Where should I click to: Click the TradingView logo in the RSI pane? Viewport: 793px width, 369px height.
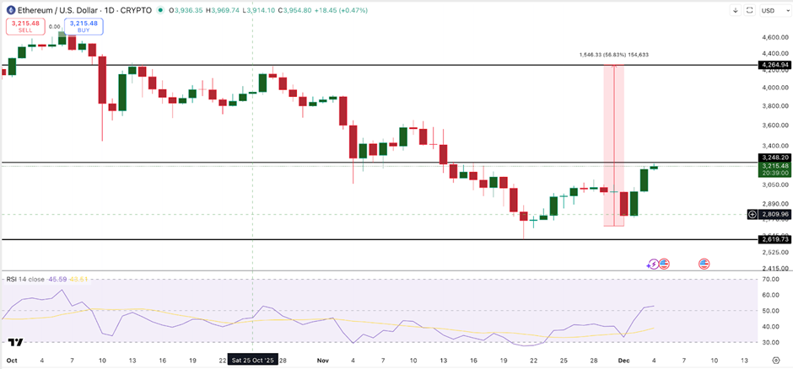[x=16, y=342]
